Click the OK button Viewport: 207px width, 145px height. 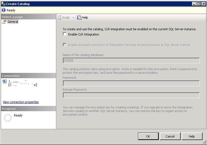148,136
